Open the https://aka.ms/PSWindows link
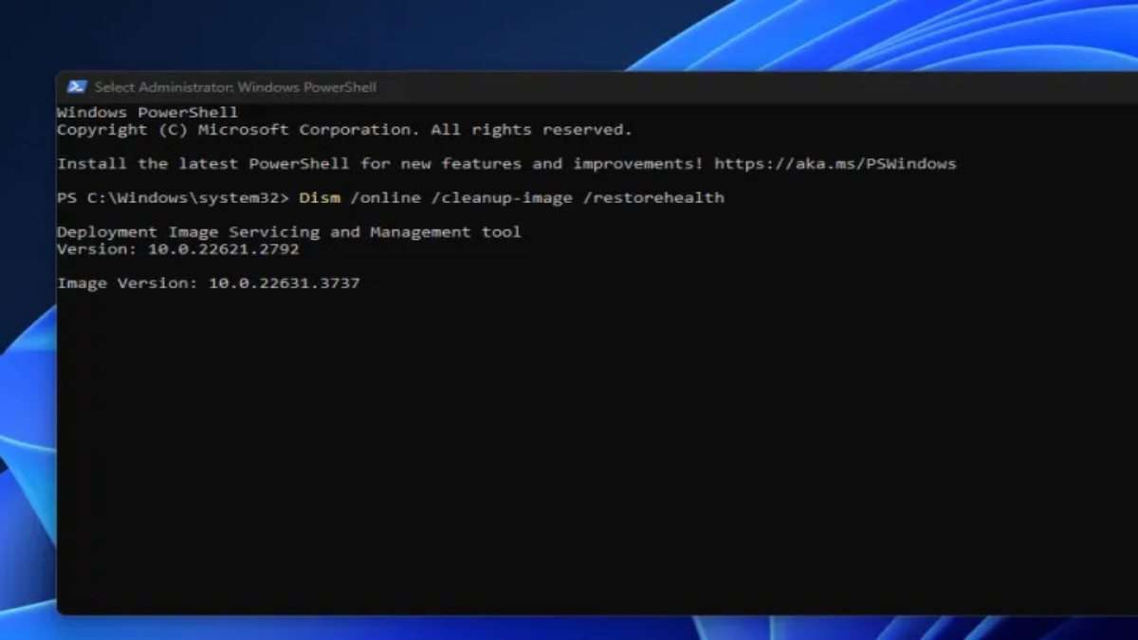This screenshot has height=640, width=1138. pos(835,164)
